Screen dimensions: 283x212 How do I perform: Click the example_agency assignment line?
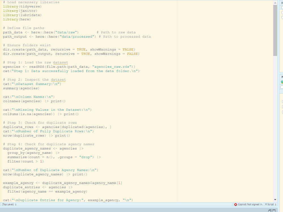tap(63, 183)
